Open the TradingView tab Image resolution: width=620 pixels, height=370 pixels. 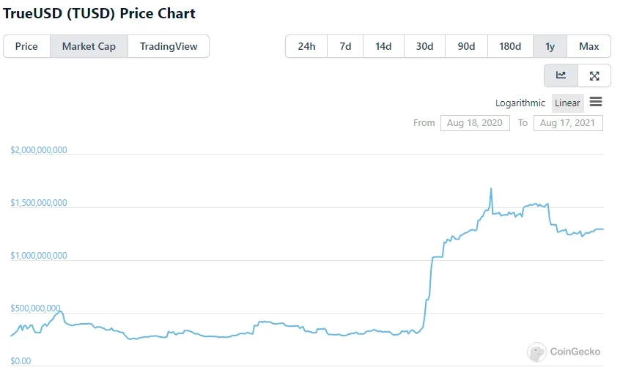pos(169,46)
